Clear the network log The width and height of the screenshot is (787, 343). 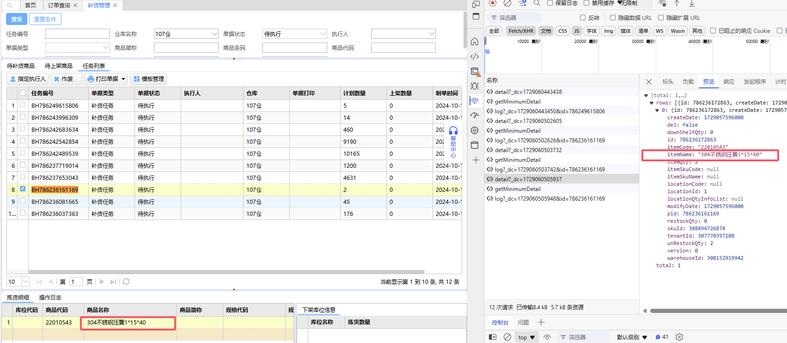tap(507, 3)
